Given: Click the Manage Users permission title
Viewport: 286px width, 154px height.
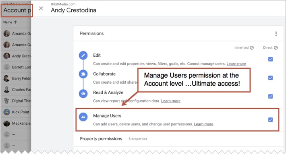Looking at the screenshot, I should (107, 116).
